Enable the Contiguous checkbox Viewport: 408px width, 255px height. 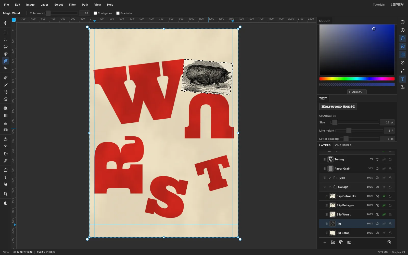pyautogui.click(x=95, y=13)
